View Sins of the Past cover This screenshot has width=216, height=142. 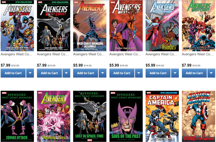pos(126,116)
